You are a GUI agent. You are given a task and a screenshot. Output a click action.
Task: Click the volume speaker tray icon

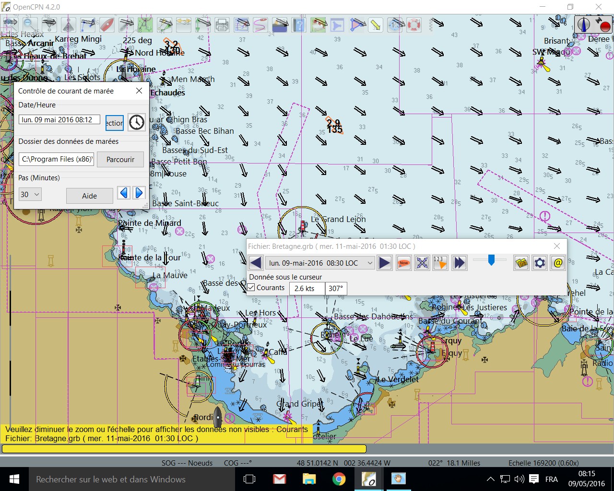[519, 479]
